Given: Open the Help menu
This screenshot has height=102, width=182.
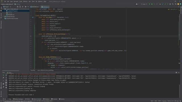Looking at the screenshot, I should point(45,1).
